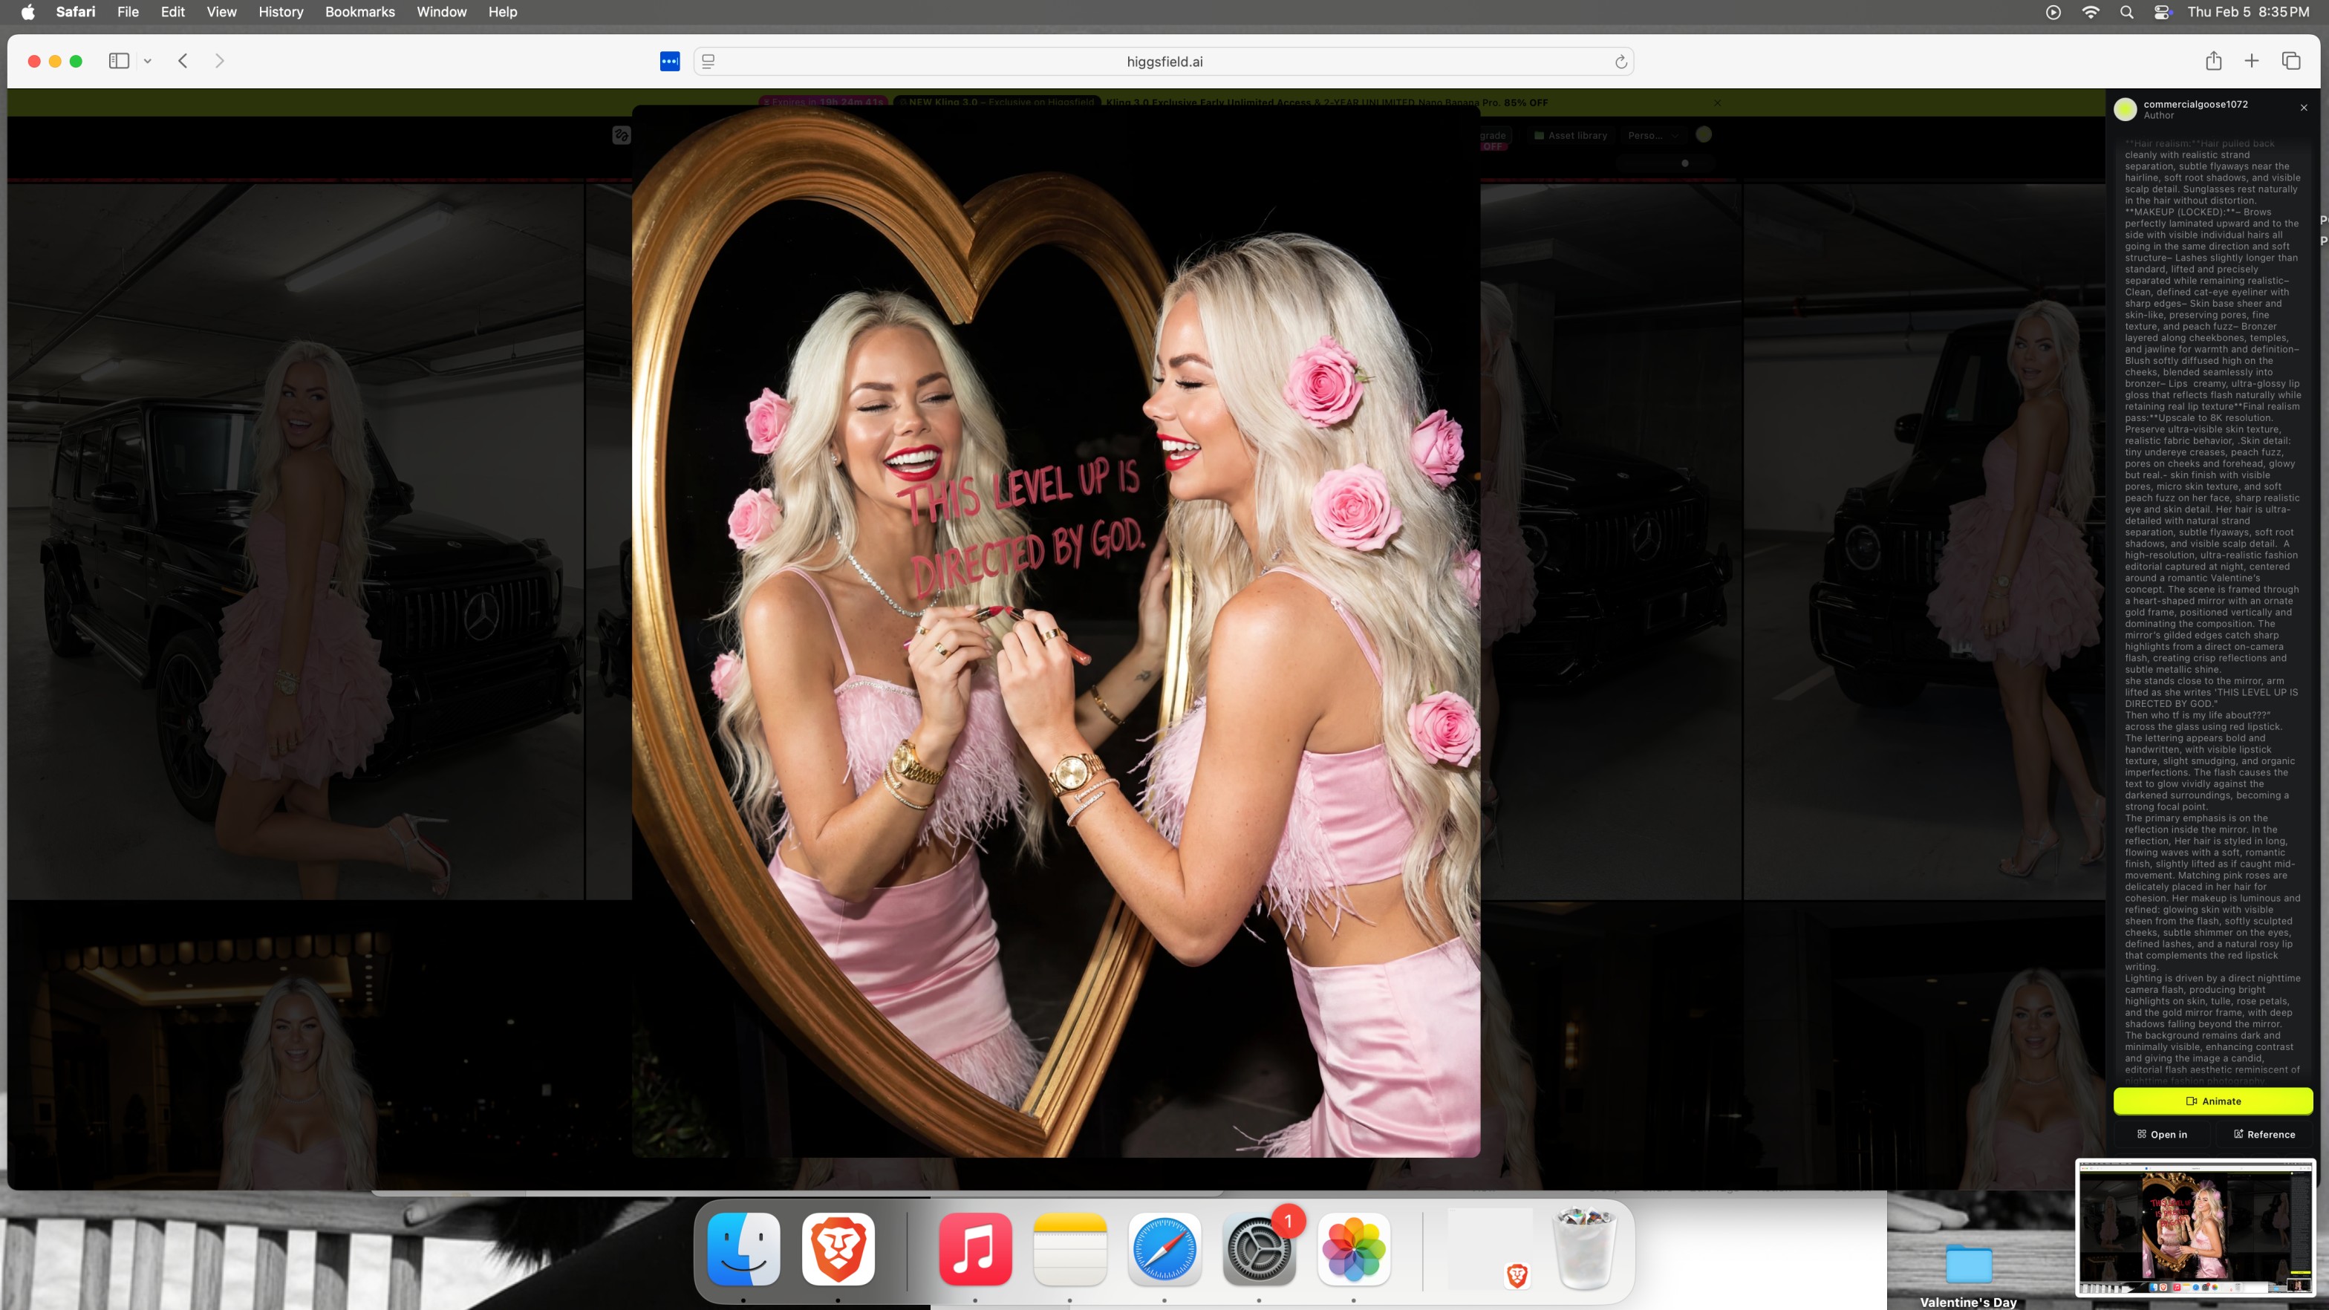Reload the page with refresh icon

(1620, 62)
